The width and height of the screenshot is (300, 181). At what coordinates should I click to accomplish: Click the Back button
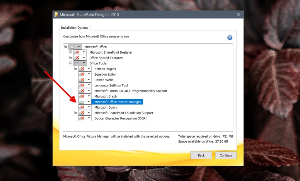coord(201,155)
